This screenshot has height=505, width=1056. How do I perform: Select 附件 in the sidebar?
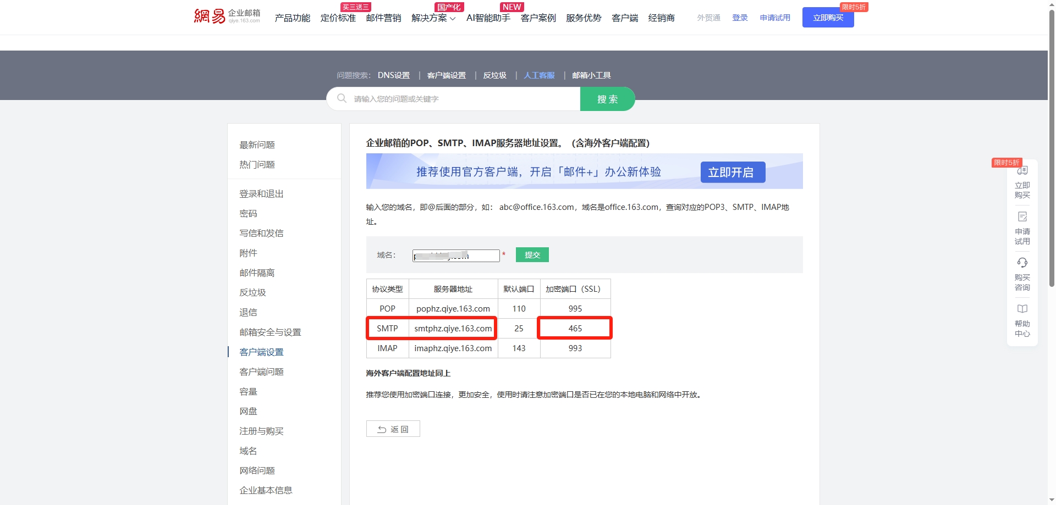pos(248,253)
